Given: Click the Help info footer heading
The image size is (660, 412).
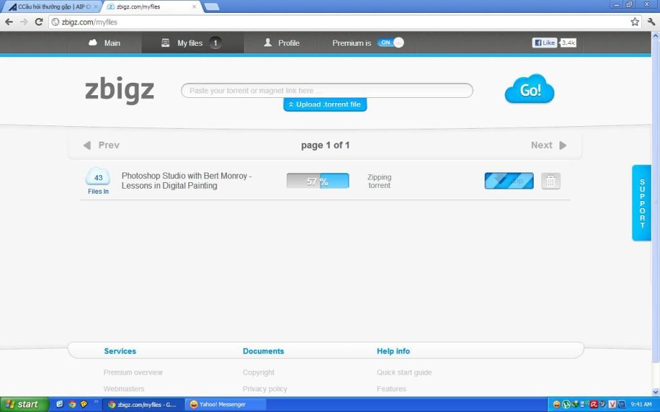Looking at the screenshot, I should [x=393, y=351].
